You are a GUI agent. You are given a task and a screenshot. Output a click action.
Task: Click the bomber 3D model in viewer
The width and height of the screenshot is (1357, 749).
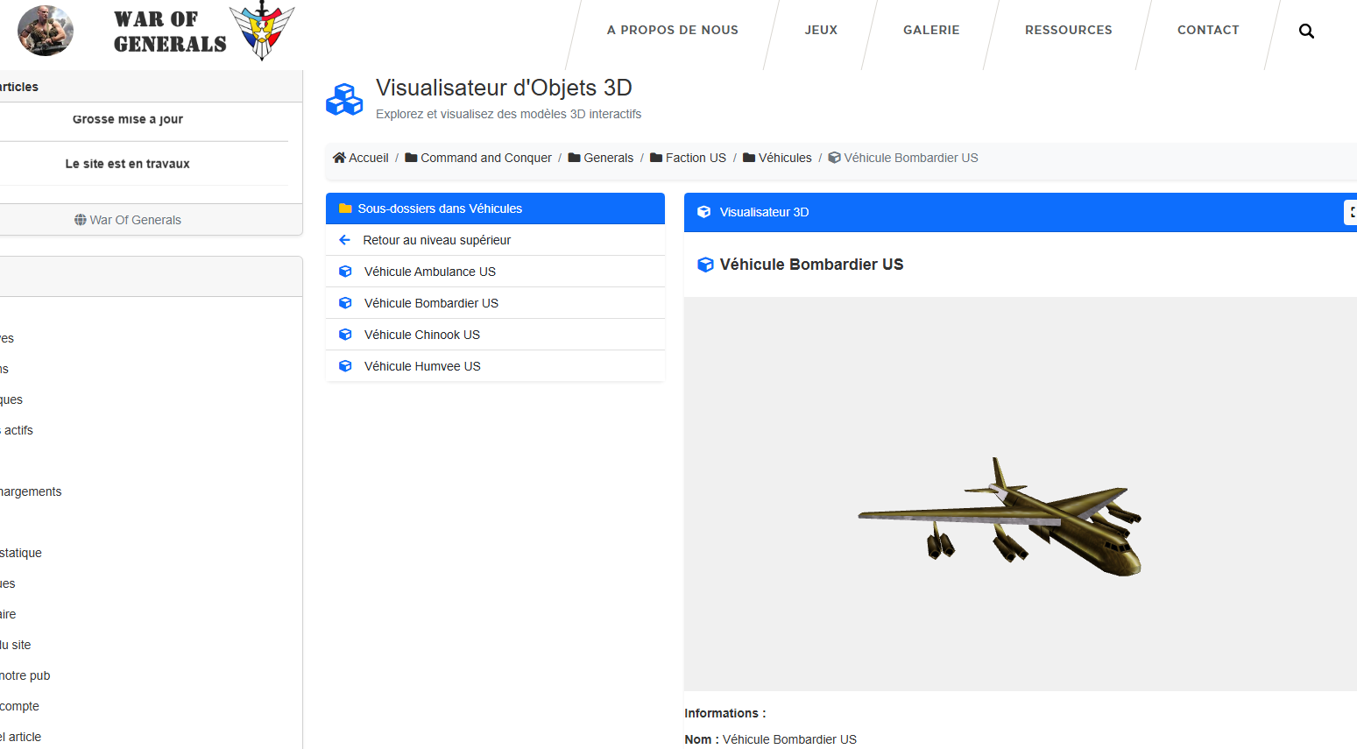point(1000,517)
